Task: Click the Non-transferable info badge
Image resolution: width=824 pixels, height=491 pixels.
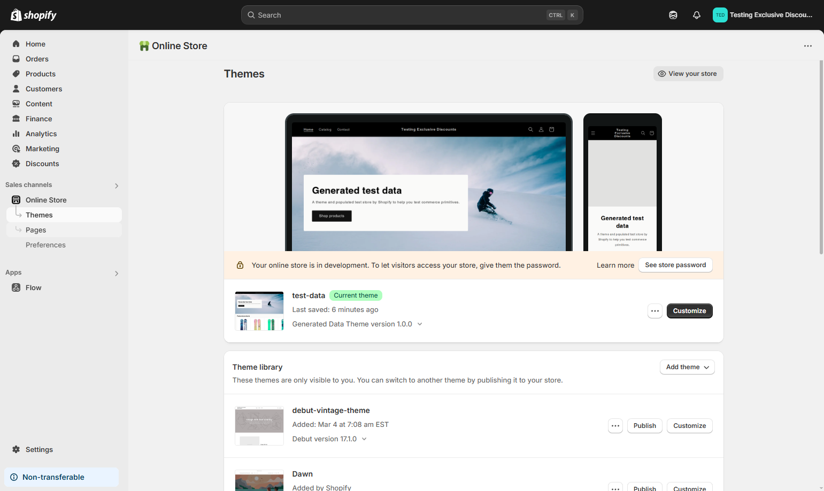Action: coord(61,477)
